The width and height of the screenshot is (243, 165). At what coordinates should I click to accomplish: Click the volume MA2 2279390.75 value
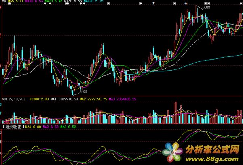click(93, 98)
